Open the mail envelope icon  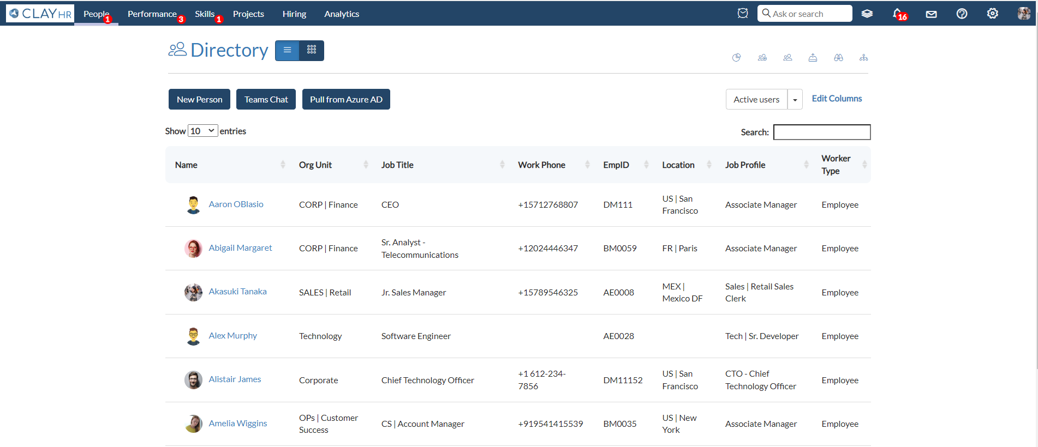click(x=931, y=14)
